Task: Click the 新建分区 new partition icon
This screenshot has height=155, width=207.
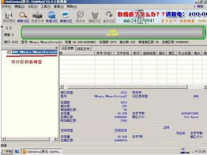Action: pyautogui.click(x=66, y=17)
